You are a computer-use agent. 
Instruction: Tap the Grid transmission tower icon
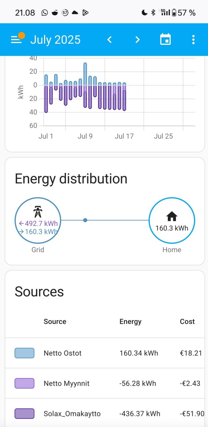point(38,212)
